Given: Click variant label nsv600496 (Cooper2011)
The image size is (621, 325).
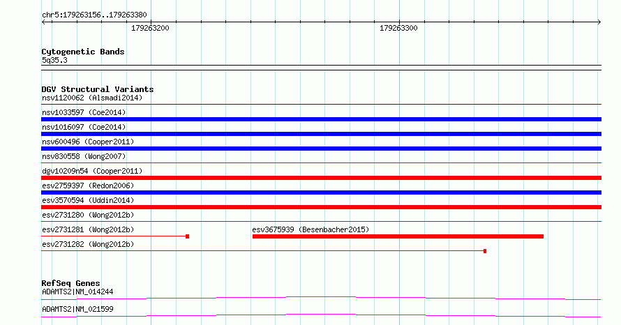Looking at the screenshot, I should point(88,142).
